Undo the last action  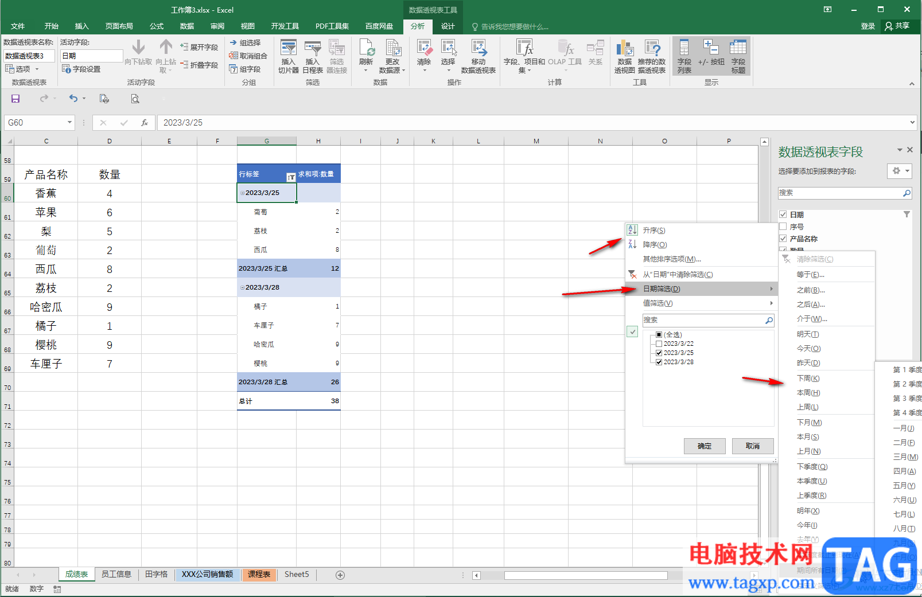click(x=73, y=99)
